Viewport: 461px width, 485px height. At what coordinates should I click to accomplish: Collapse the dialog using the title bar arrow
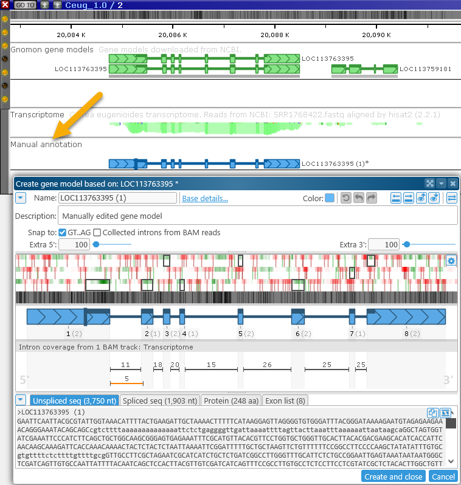[441, 183]
